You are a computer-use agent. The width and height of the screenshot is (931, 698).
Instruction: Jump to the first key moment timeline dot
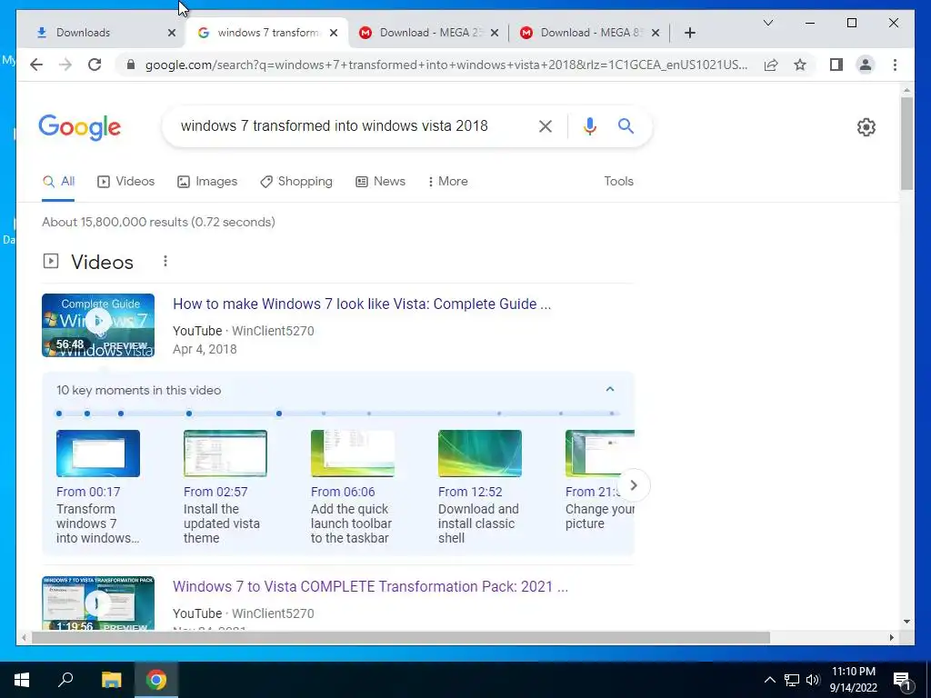coord(59,414)
